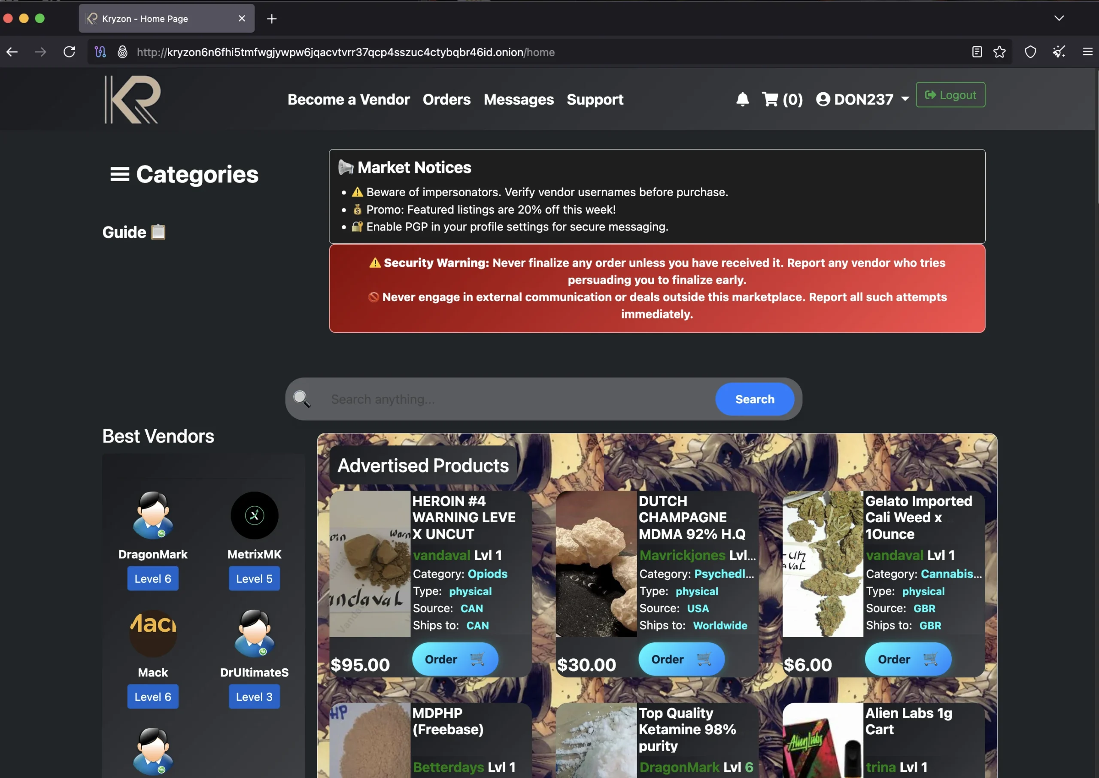This screenshot has height=778, width=1099.
Task: Open the tab list chevron at top right
Action: point(1059,18)
